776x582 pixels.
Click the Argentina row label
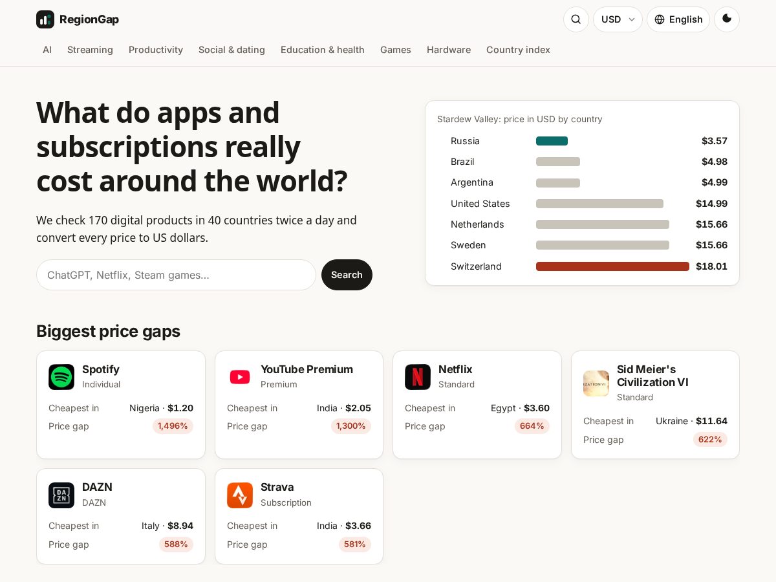point(472,182)
